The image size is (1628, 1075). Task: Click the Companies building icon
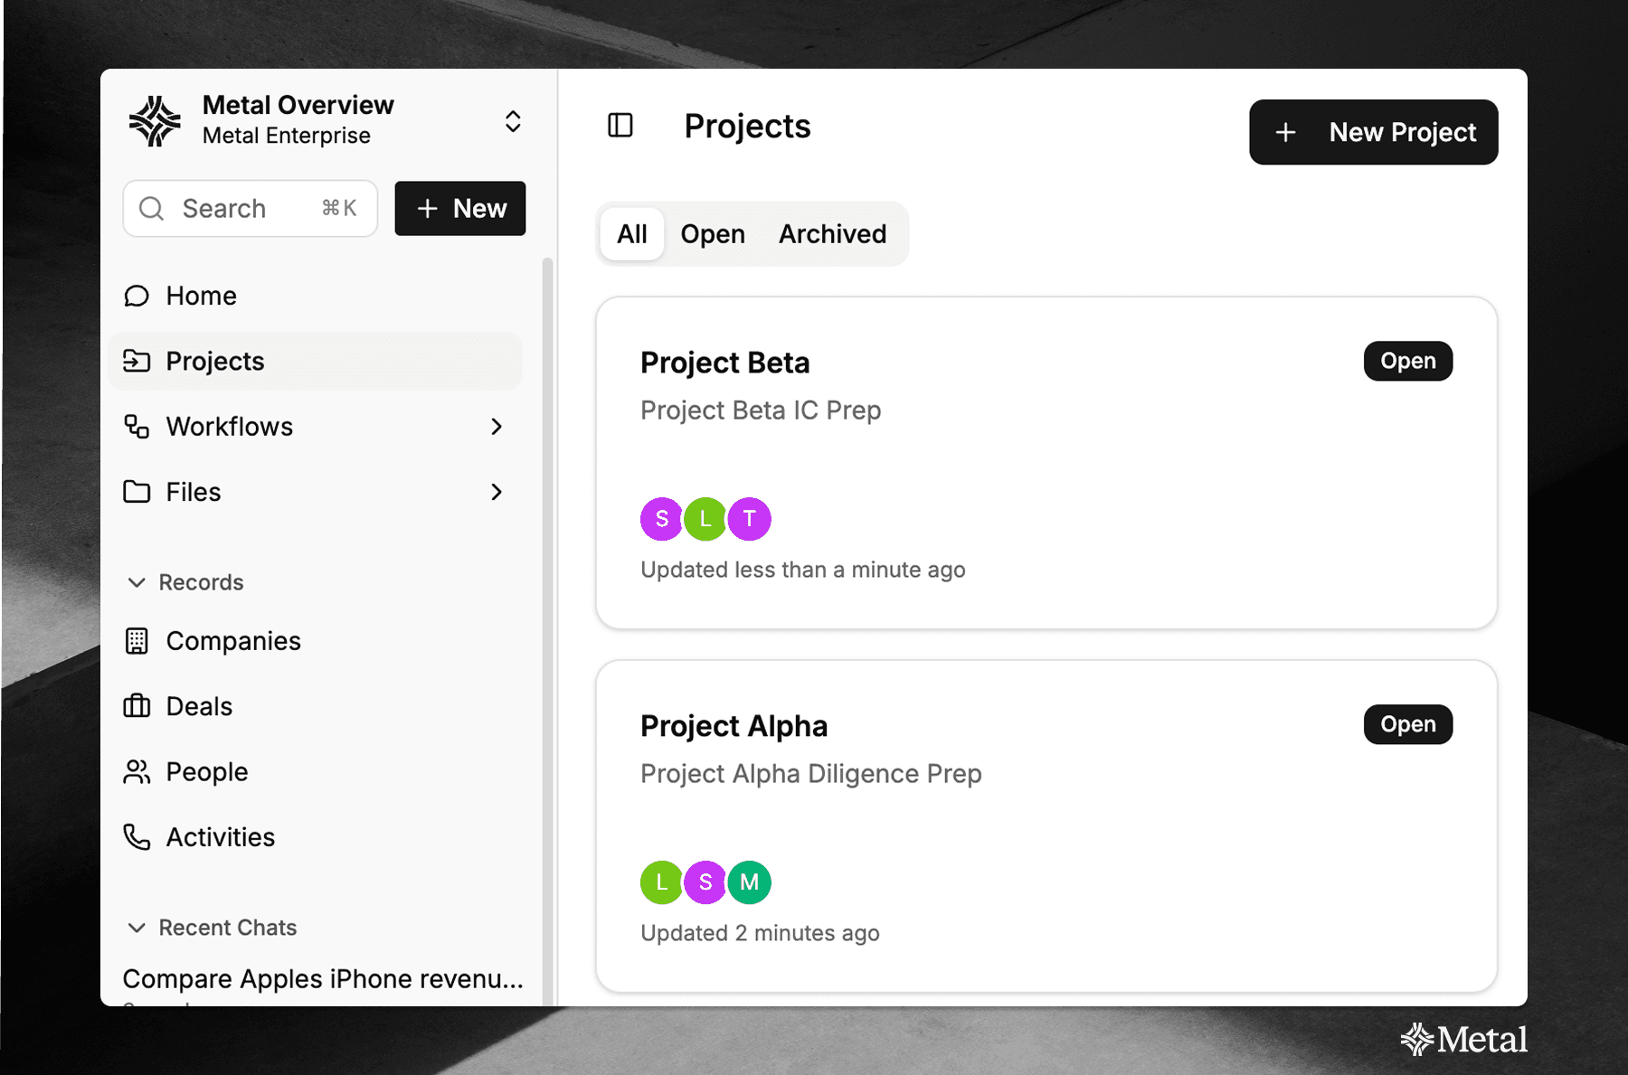tap(137, 641)
